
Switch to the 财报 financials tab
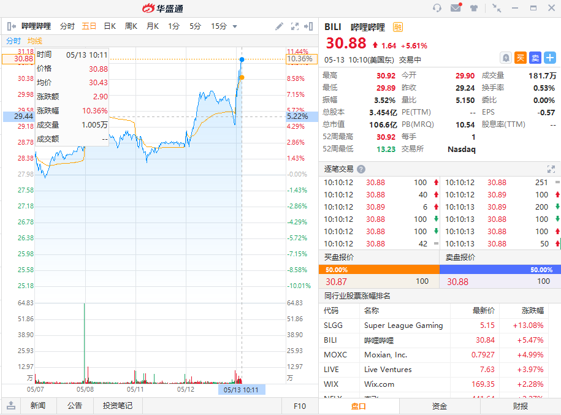click(x=520, y=406)
